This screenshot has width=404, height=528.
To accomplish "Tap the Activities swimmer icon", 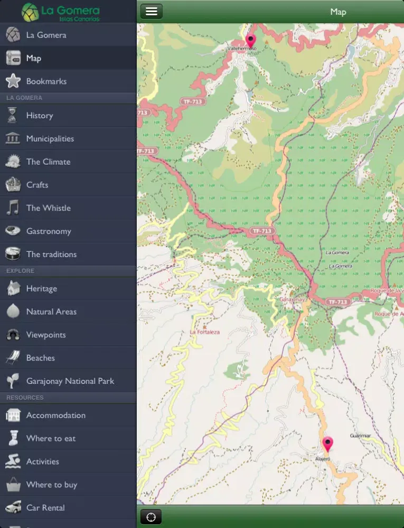I will click(13, 461).
